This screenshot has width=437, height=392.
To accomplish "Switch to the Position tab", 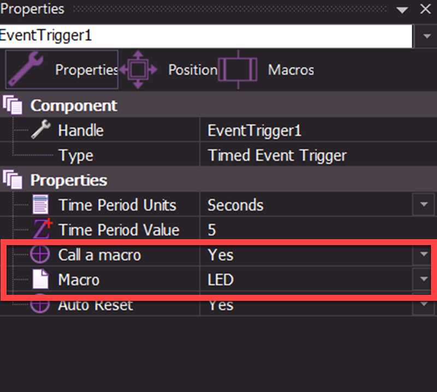I will coord(192,70).
